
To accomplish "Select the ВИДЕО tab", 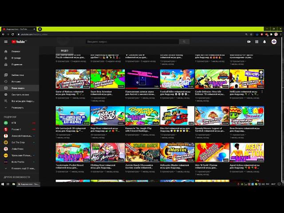I will click(64, 51).
